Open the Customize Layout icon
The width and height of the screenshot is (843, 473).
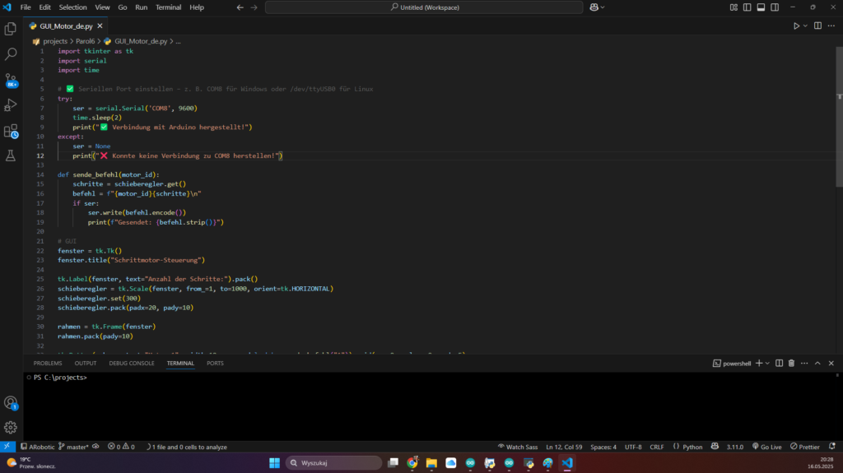(x=734, y=7)
